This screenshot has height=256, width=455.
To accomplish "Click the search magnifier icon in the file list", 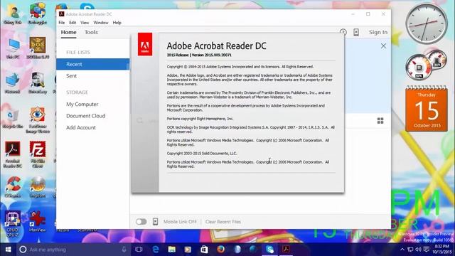I will click(x=140, y=120).
